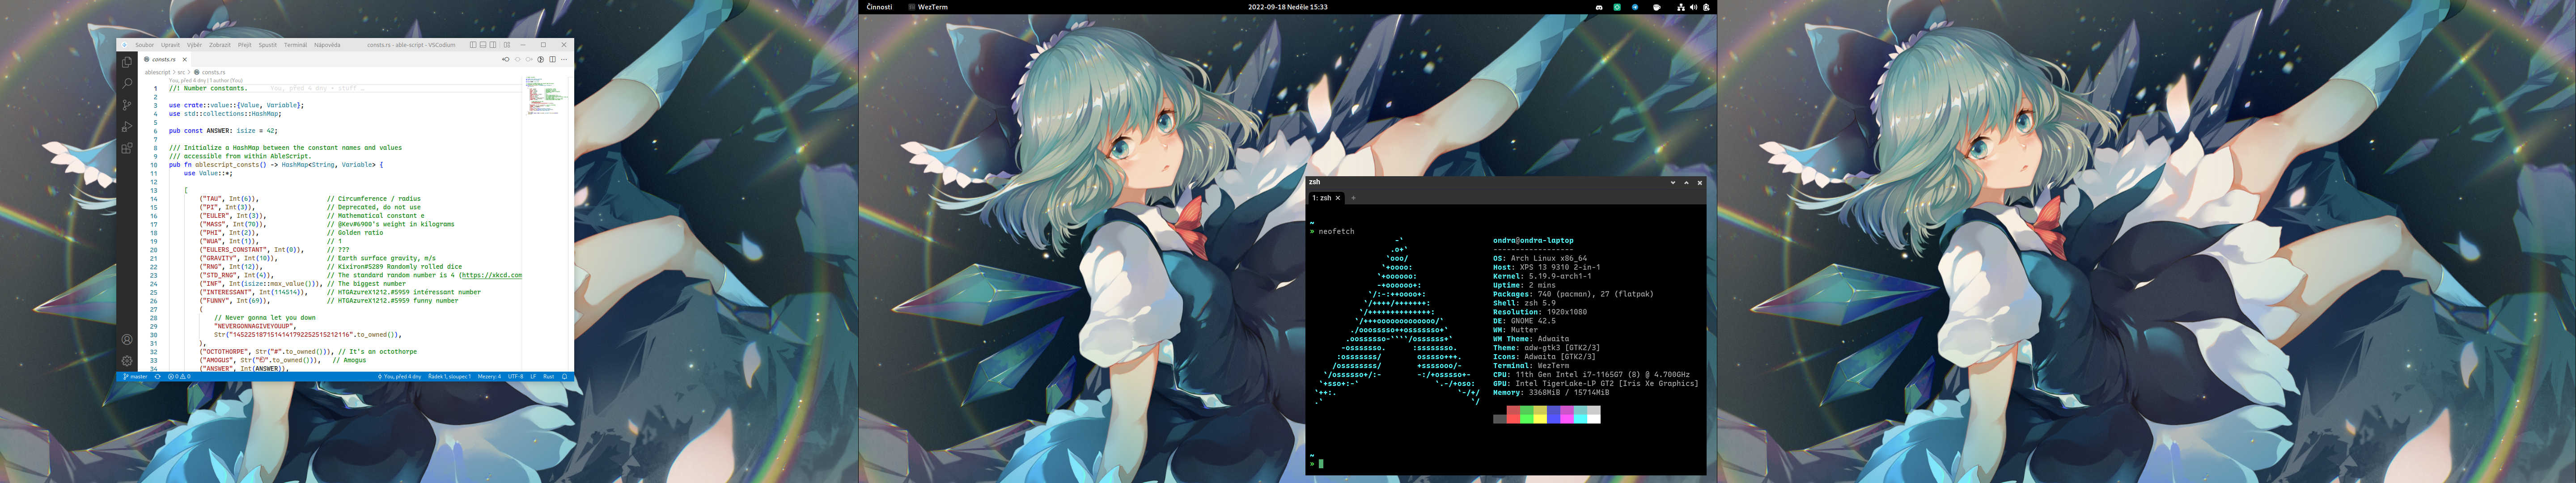This screenshot has width=2576, height=483.
Task: Click the Discord tray icon
Action: (1600, 7)
